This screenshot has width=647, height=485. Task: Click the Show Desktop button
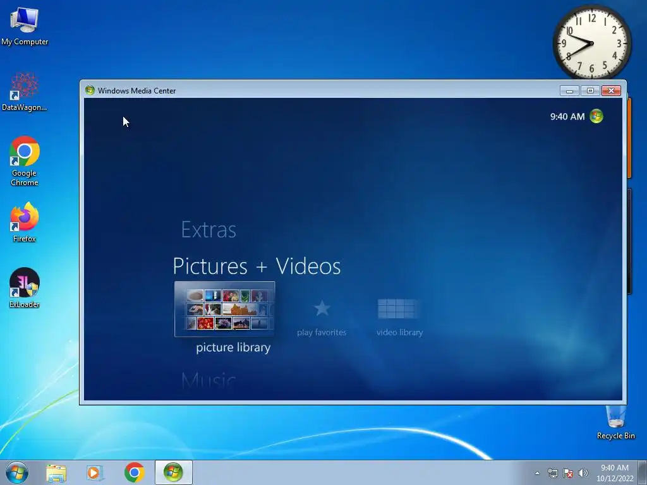click(x=643, y=472)
